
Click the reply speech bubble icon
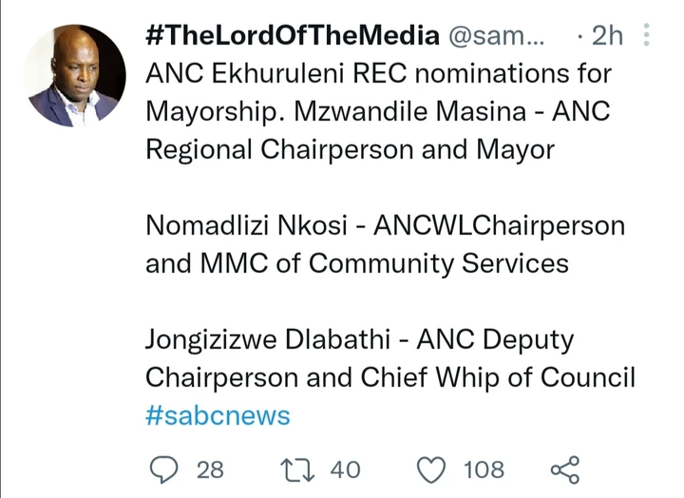(163, 469)
